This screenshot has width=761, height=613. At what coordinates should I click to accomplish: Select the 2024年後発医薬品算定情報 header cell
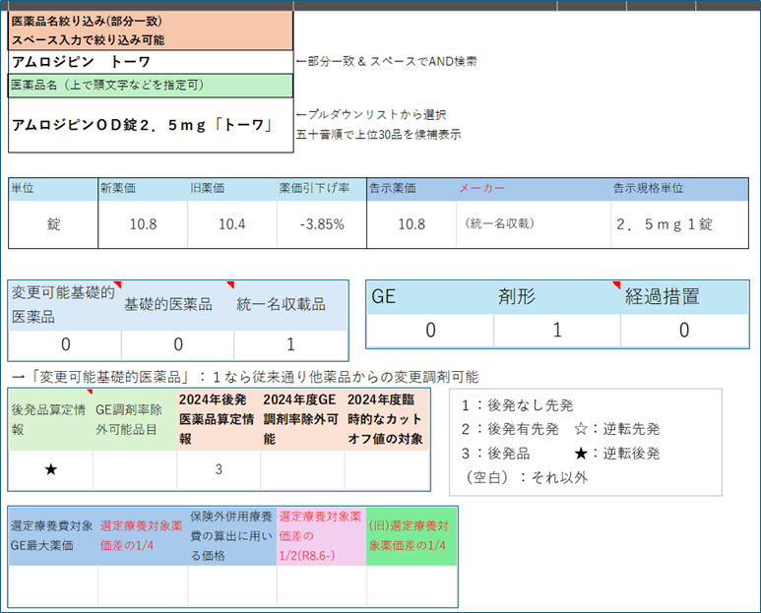coord(219,420)
